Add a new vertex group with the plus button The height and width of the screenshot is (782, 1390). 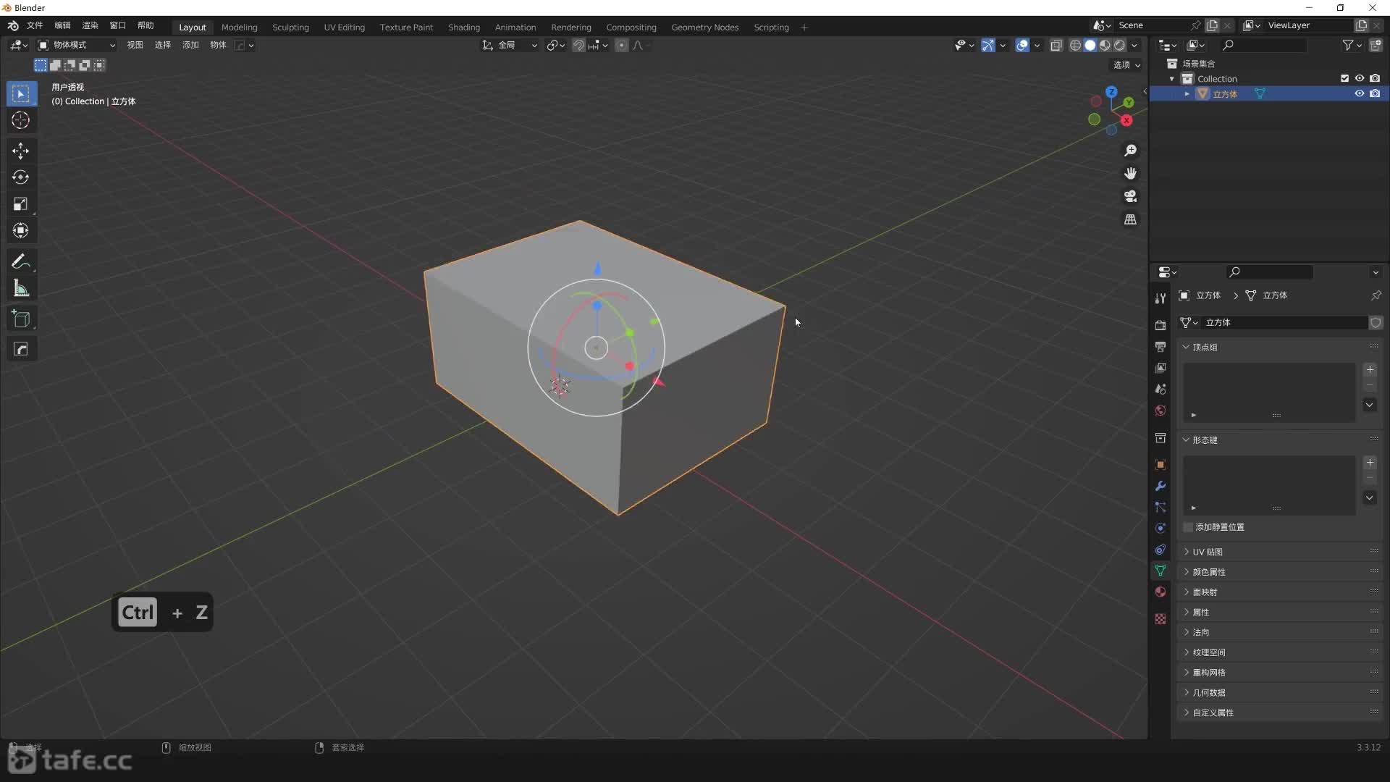pos(1370,369)
